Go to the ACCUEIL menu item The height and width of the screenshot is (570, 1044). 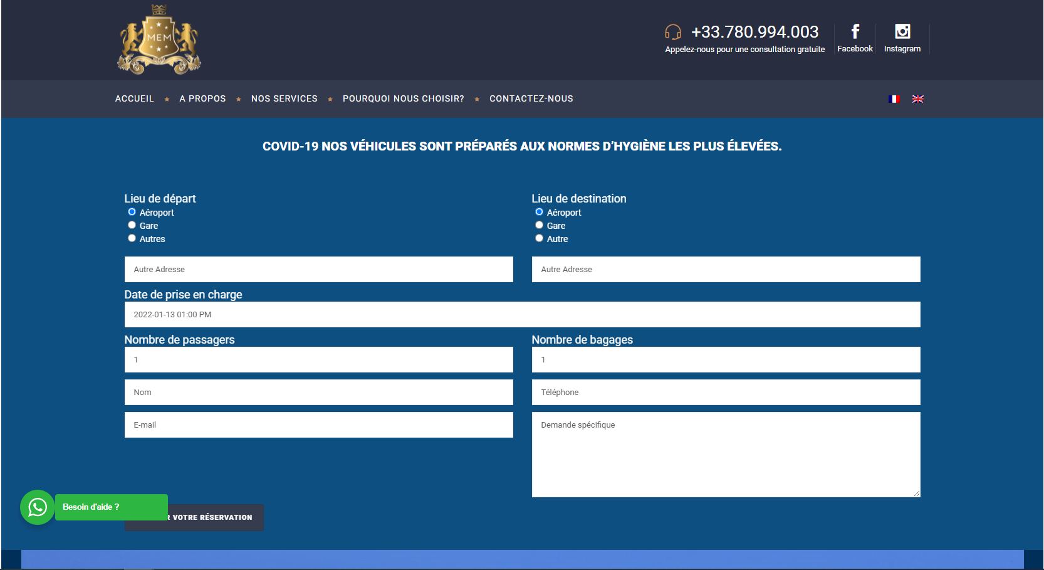click(134, 98)
